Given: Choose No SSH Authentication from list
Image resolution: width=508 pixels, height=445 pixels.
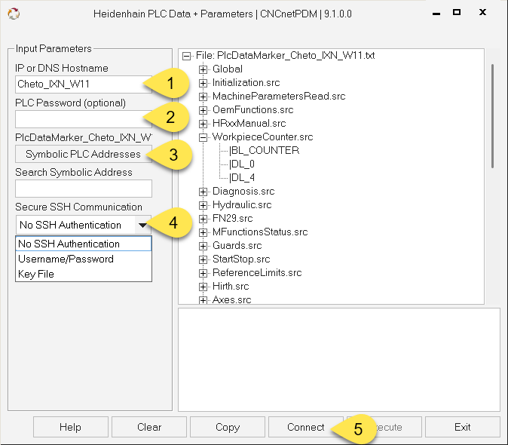Looking at the screenshot, I should point(84,244).
